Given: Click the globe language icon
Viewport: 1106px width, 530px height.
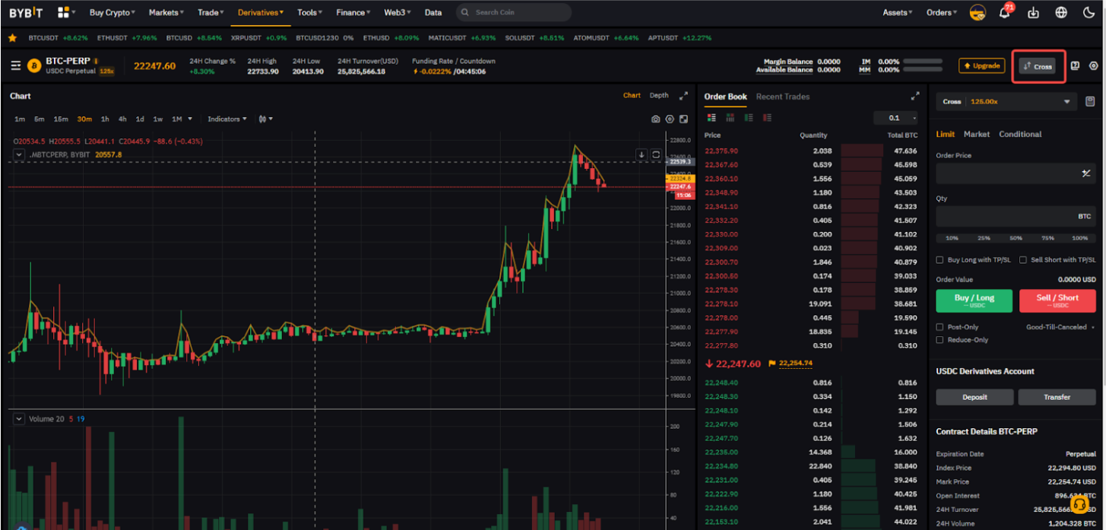Looking at the screenshot, I should click(1061, 13).
